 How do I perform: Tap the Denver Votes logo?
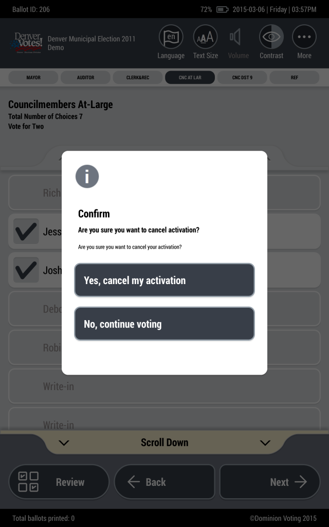[28, 43]
